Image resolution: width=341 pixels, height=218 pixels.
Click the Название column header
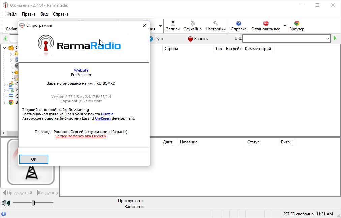(x=211, y=142)
